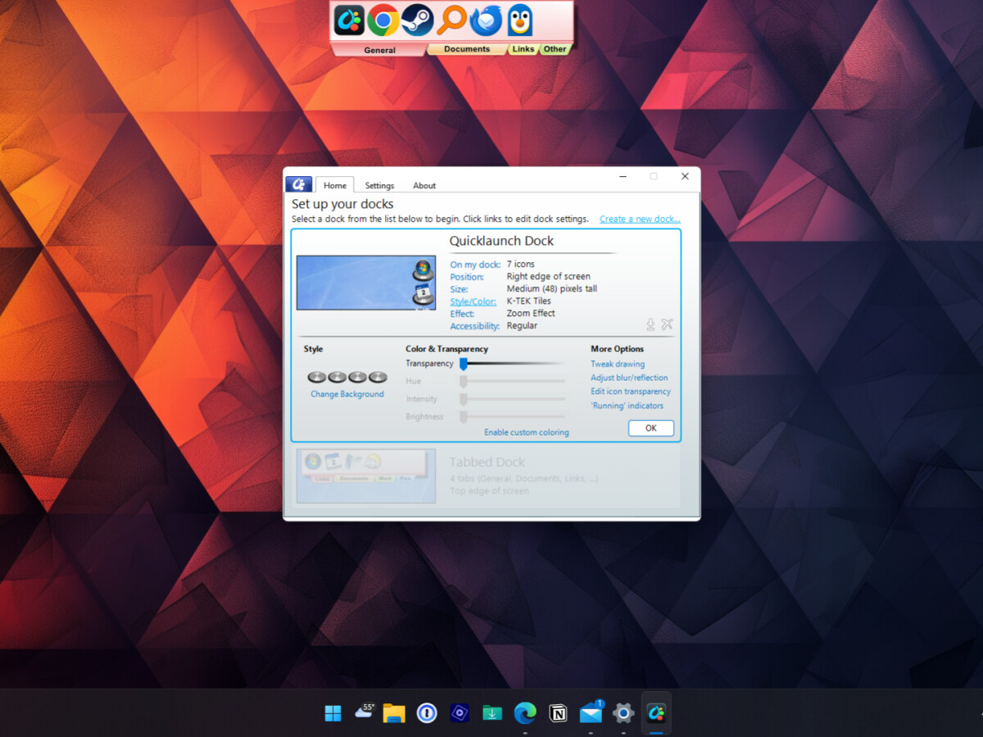Select the Tabbed Dock preview thumbnail

click(x=366, y=476)
